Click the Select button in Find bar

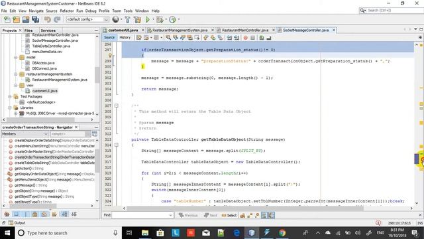coord(229,215)
